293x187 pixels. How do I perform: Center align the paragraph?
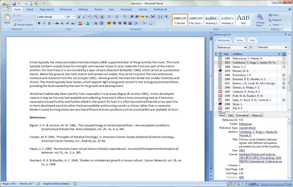114,23
